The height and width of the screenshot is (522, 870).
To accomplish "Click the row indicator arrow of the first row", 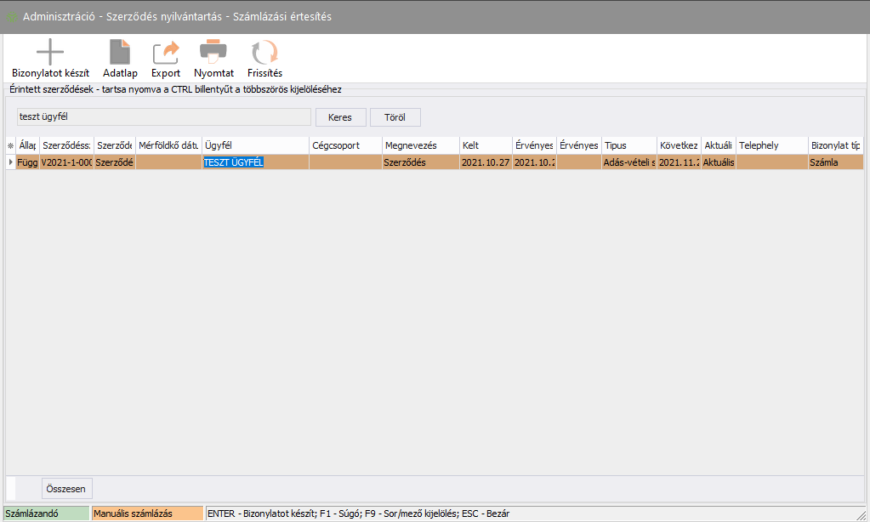I will 10,162.
